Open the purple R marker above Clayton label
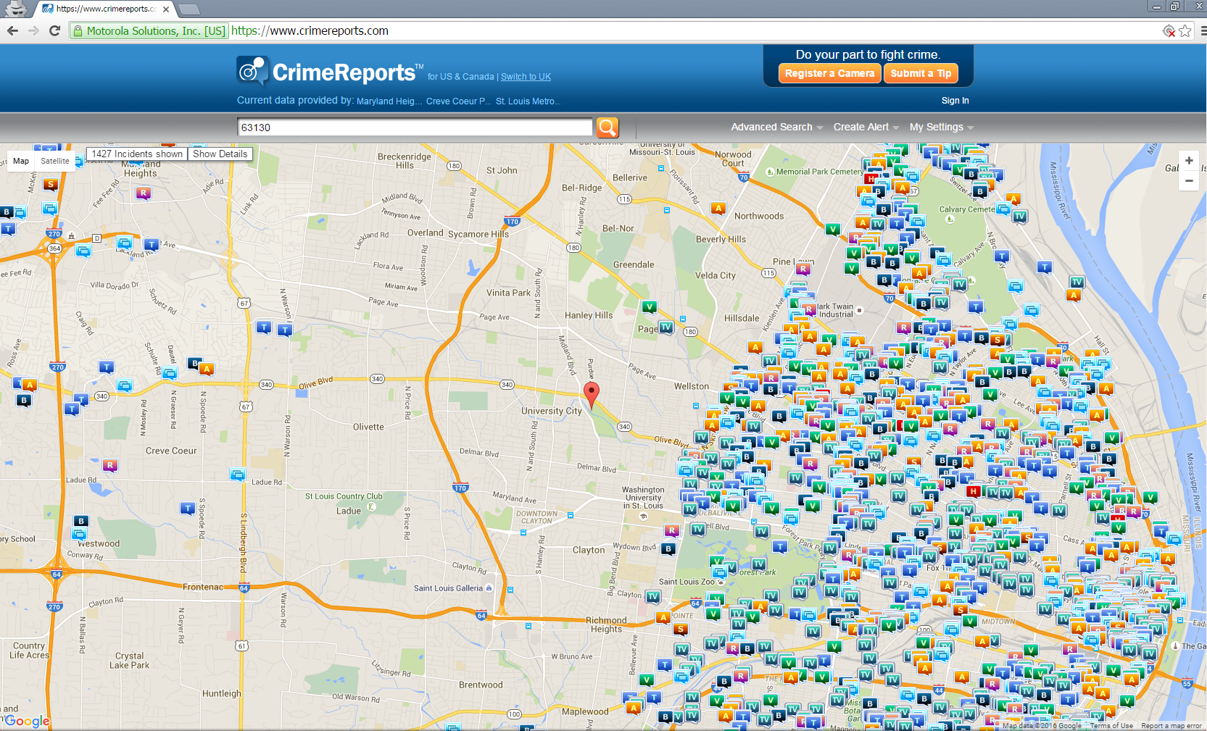 [x=672, y=530]
